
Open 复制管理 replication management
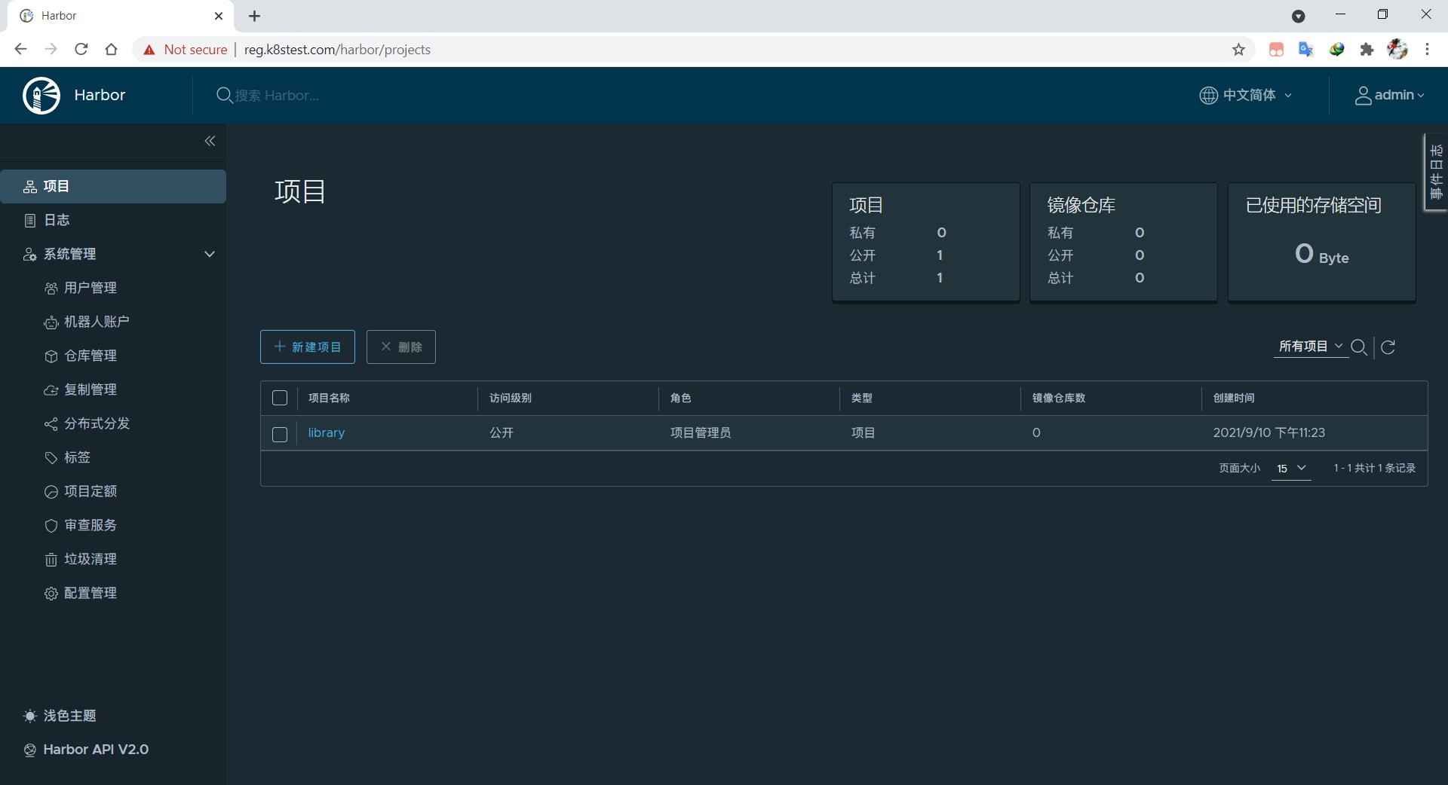(x=90, y=389)
